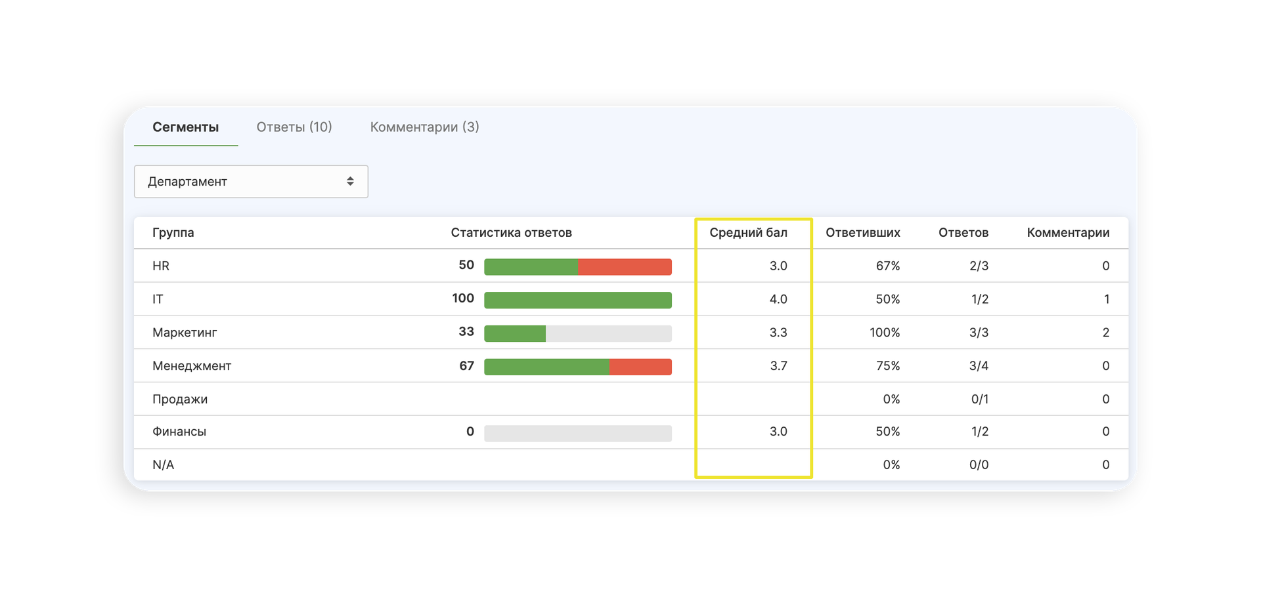The height and width of the screenshot is (597, 1261).
Task: Click the Финансы empty grey statistics bar
Action: coord(578,433)
